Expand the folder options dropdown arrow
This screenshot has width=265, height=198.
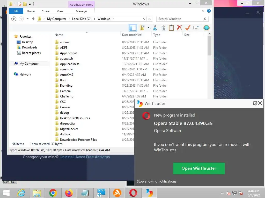point(149,28)
